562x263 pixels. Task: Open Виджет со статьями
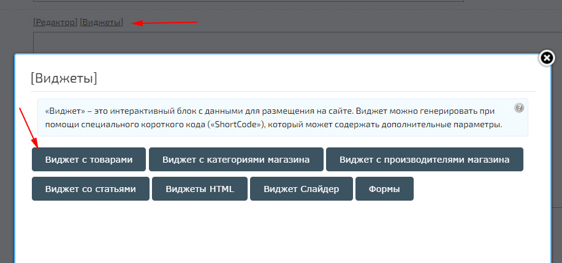click(90, 189)
